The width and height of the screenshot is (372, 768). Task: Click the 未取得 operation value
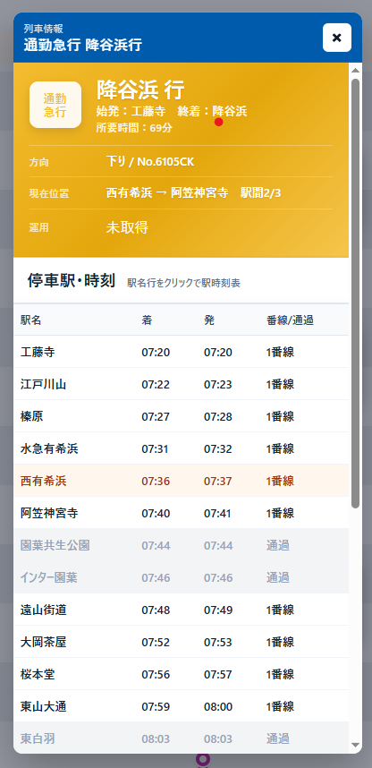coord(127,227)
